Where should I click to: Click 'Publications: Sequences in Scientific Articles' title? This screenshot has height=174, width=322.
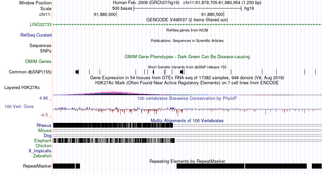tap(187, 41)
